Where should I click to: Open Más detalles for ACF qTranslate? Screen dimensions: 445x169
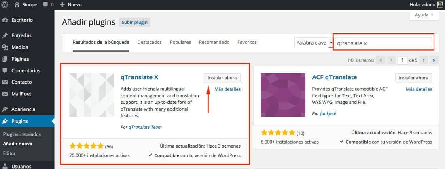pos(419,89)
